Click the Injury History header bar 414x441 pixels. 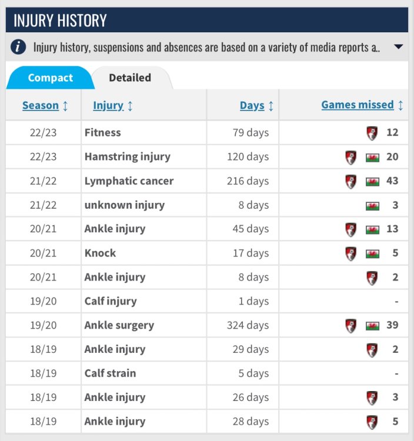point(207,21)
